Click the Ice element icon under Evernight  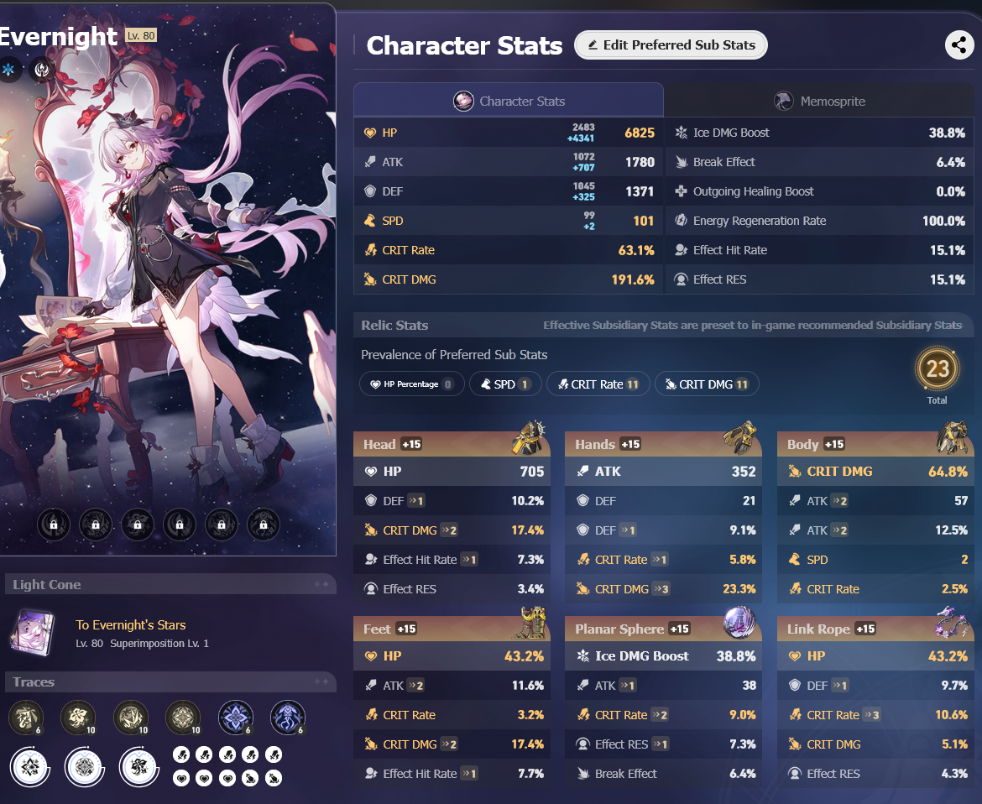click(x=8, y=69)
